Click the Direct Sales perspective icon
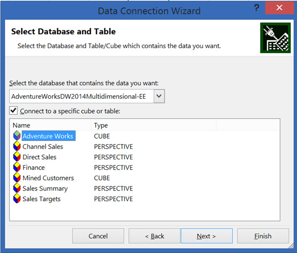 [x=17, y=157]
